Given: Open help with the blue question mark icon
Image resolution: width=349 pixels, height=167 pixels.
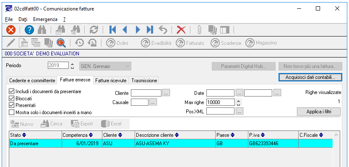Looking at the screenshot, I should [x=29, y=30].
